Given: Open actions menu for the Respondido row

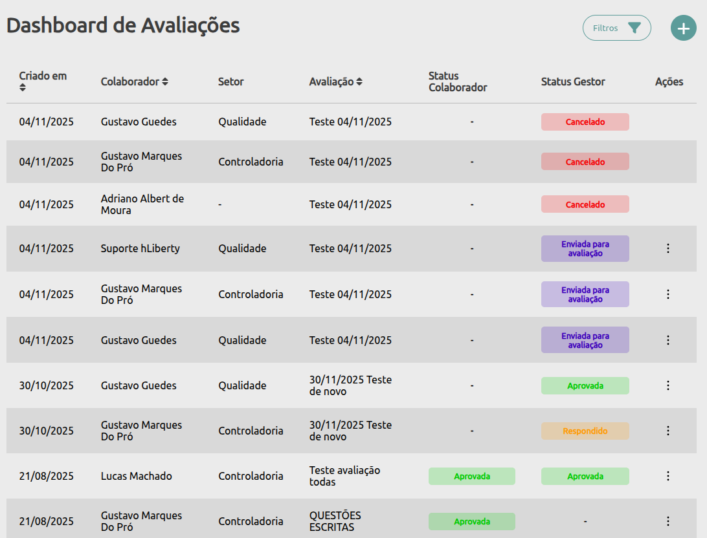Looking at the screenshot, I should [668, 431].
